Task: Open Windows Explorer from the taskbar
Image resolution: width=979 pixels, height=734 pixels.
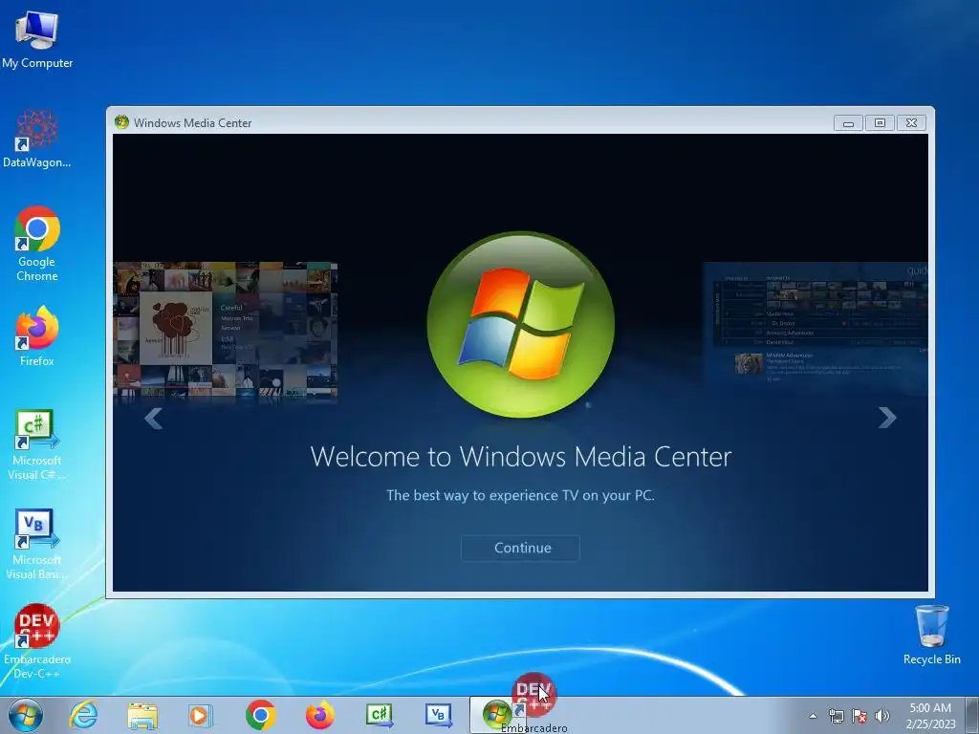Action: pos(142,715)
